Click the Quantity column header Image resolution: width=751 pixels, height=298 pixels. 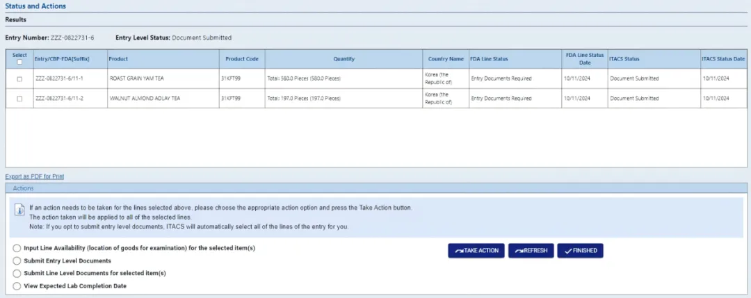tap(344, 59)
